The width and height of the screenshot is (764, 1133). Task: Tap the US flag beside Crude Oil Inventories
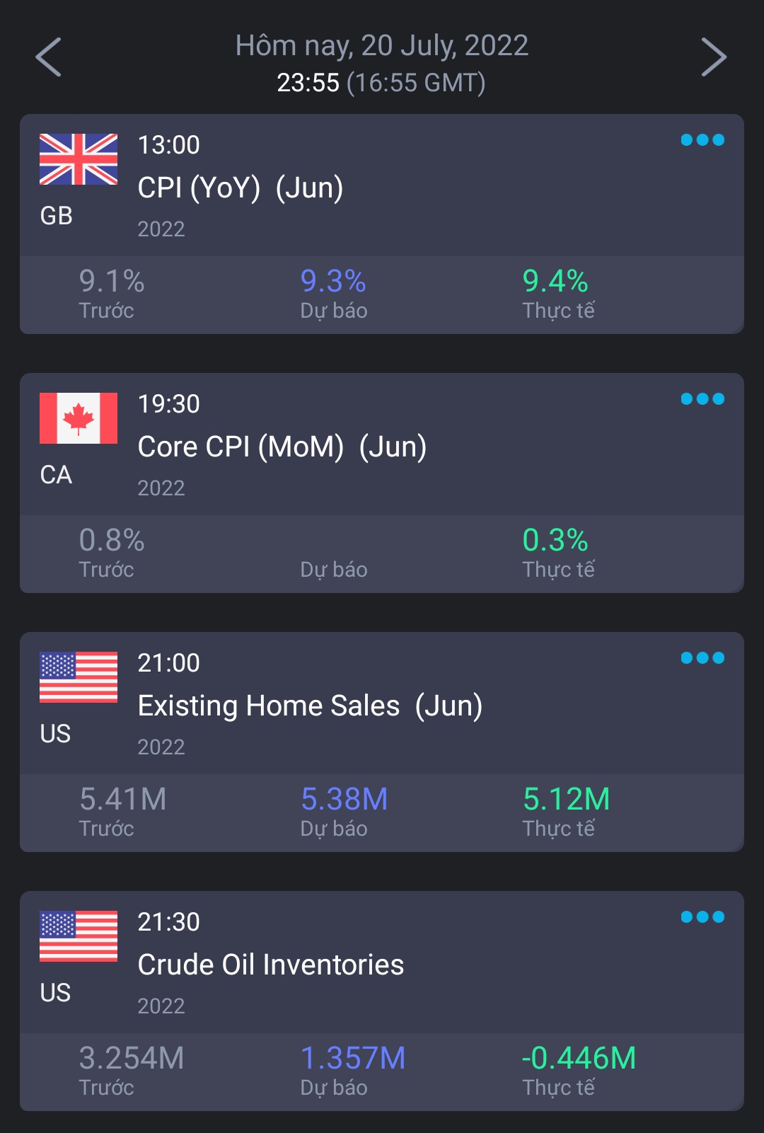pos(79,936)
